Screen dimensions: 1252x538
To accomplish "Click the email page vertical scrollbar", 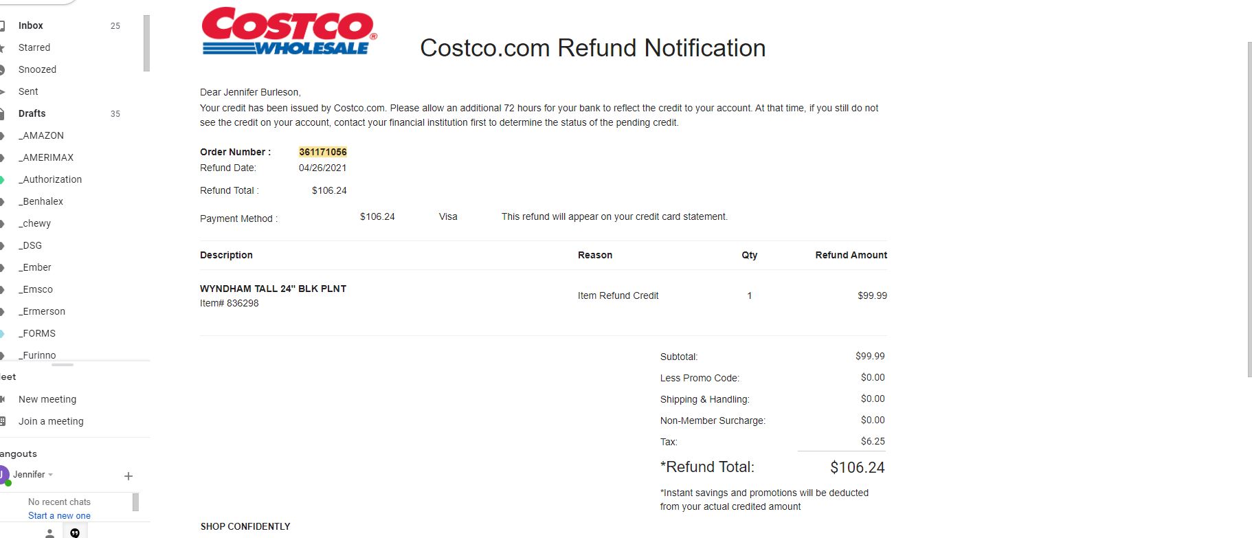I will click(x=1249, y=210).
